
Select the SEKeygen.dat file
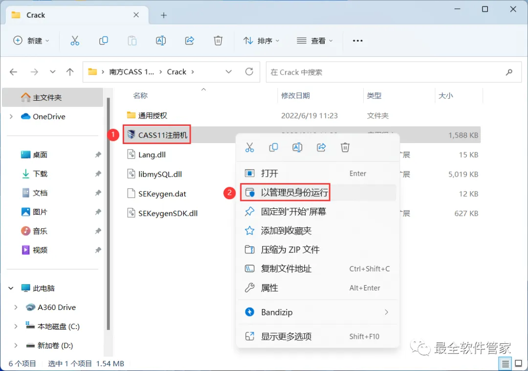162,194
